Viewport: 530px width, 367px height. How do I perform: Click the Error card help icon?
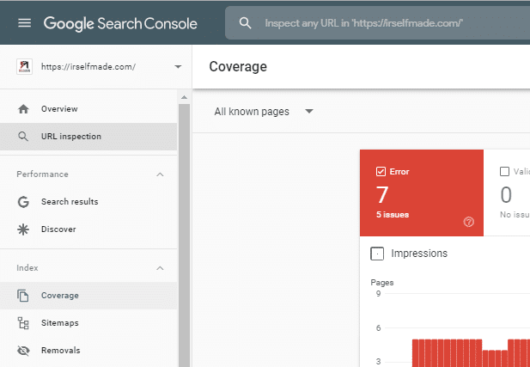(469, 222)
